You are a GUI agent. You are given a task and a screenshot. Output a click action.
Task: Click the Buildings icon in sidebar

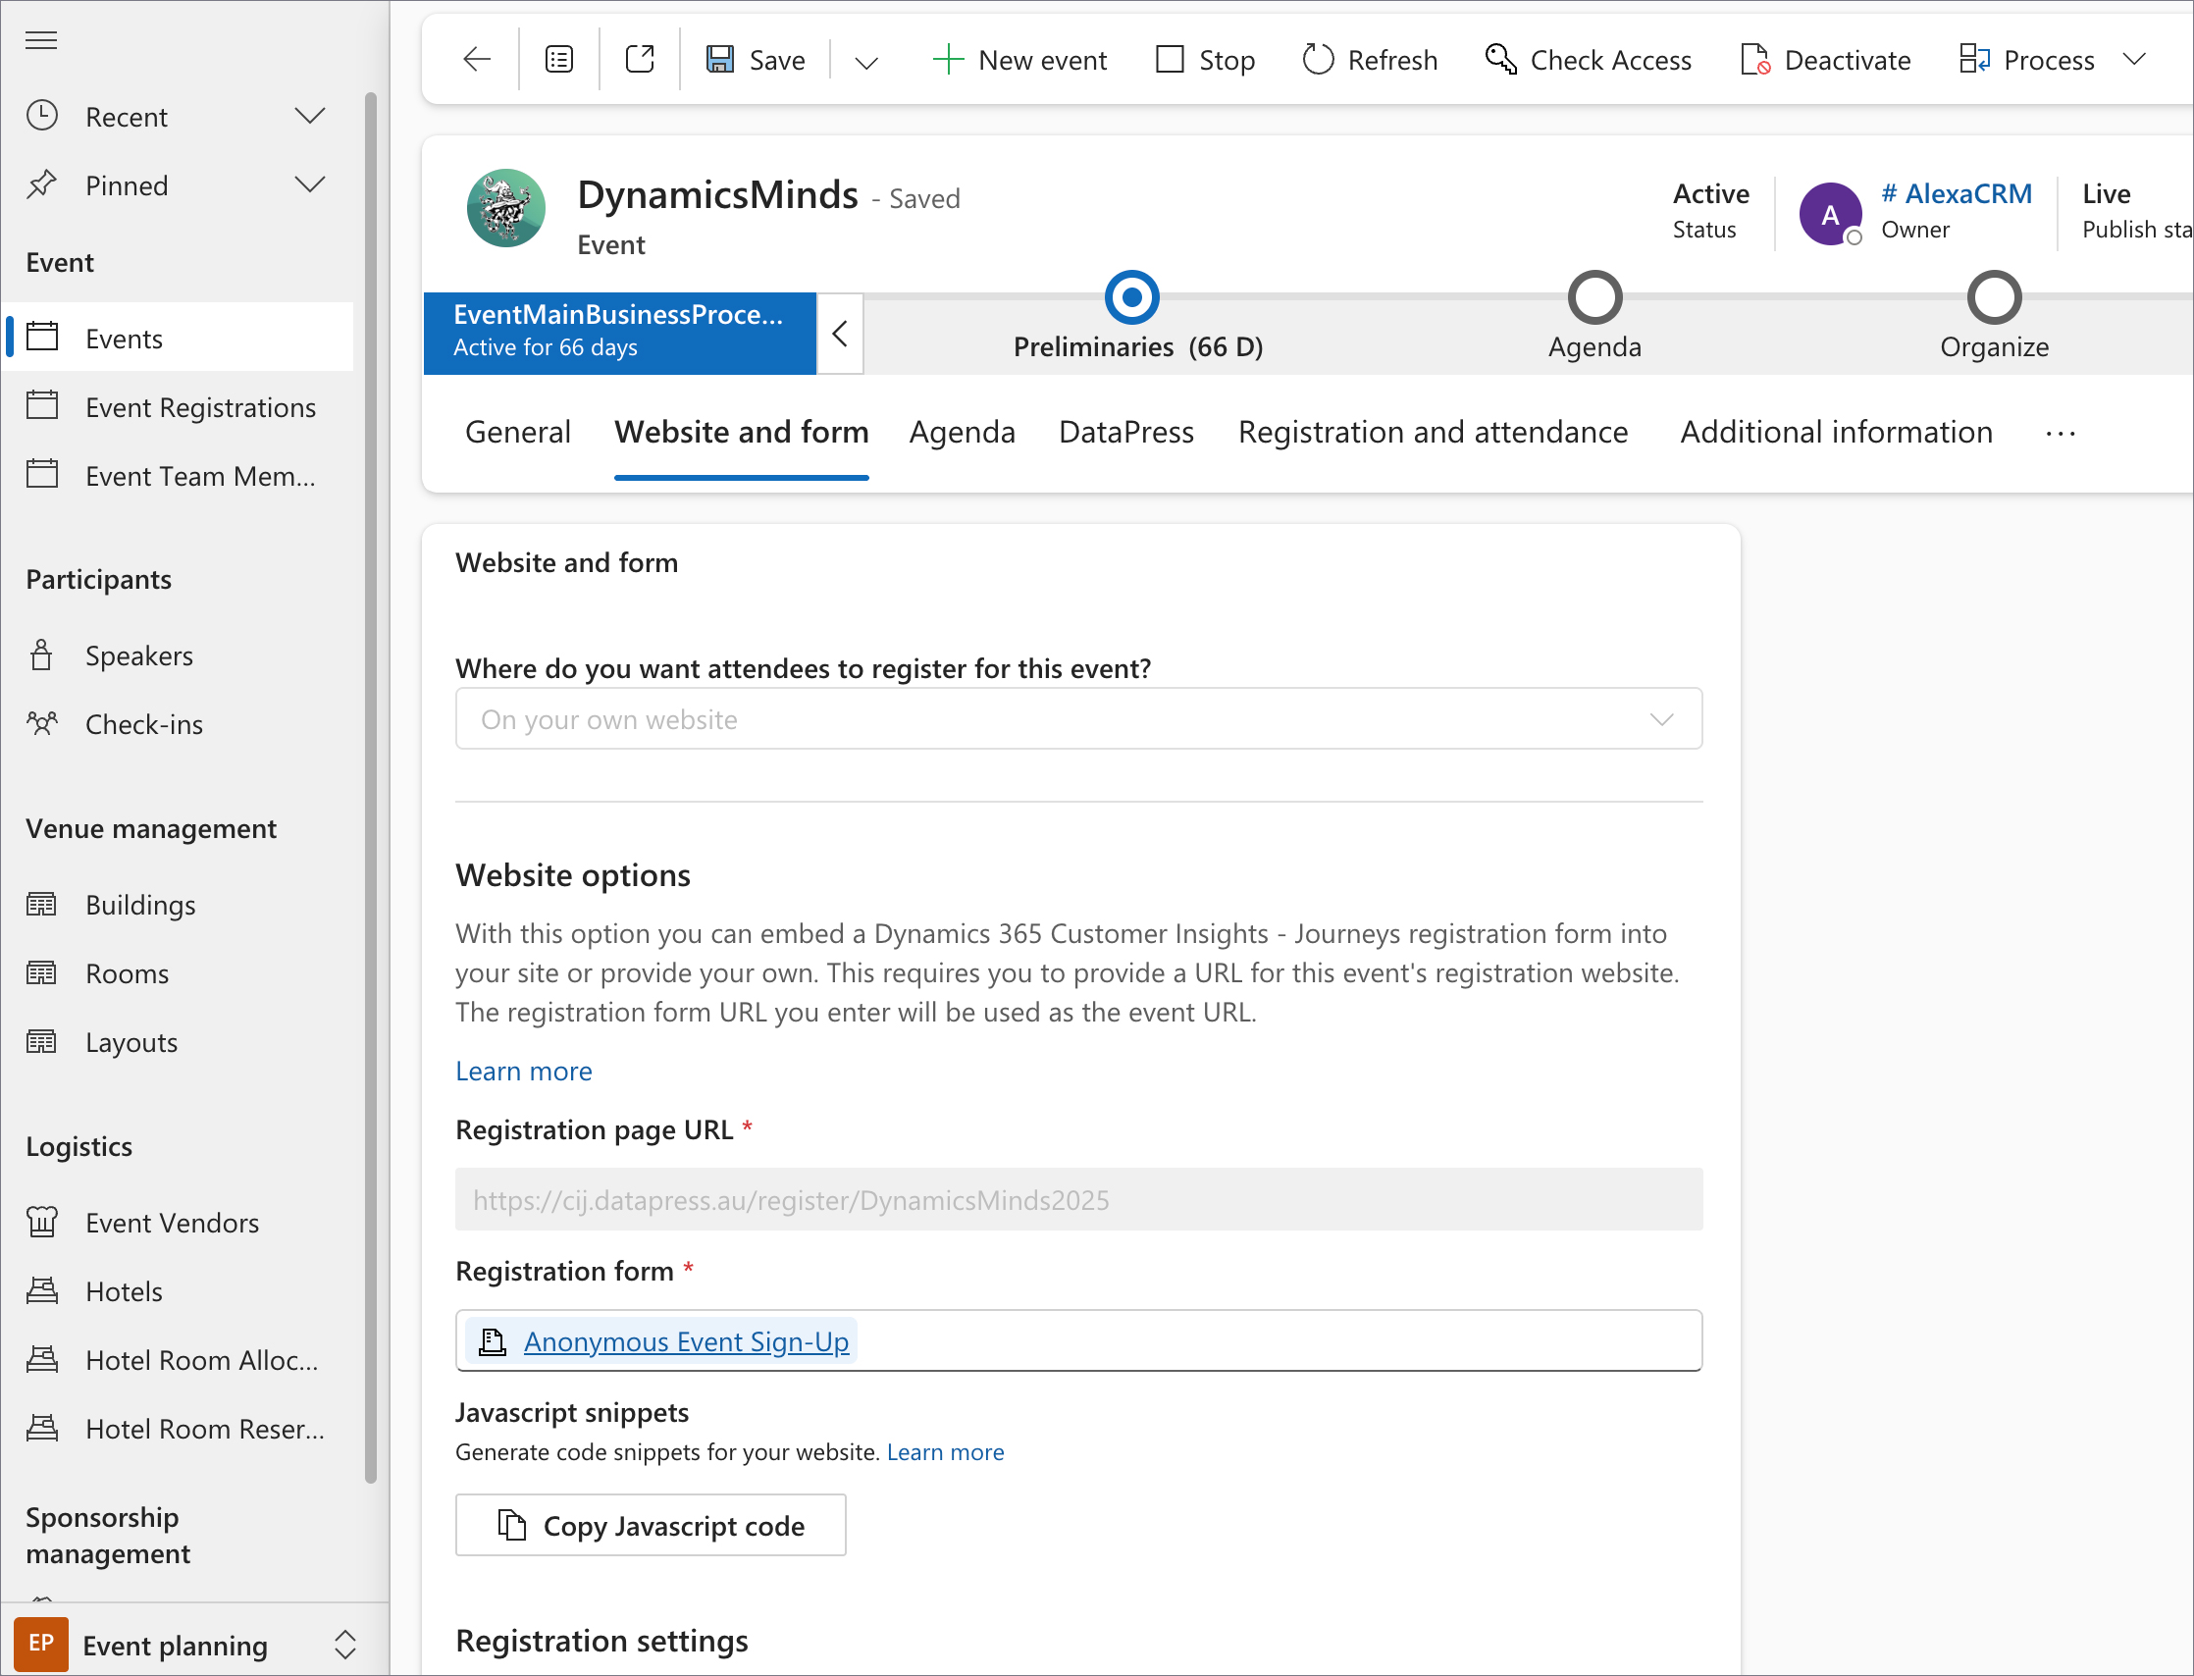point(41,905)
